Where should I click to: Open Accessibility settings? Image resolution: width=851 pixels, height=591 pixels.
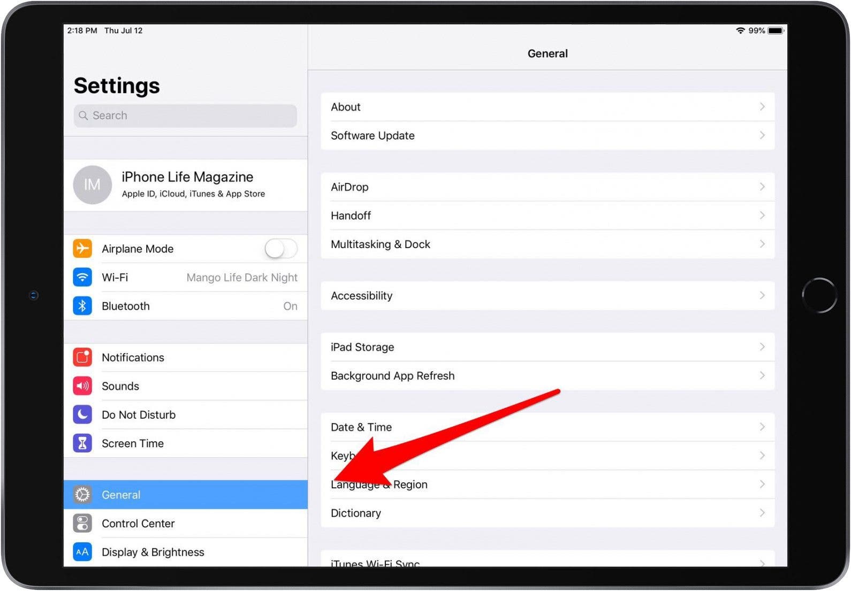548,296
